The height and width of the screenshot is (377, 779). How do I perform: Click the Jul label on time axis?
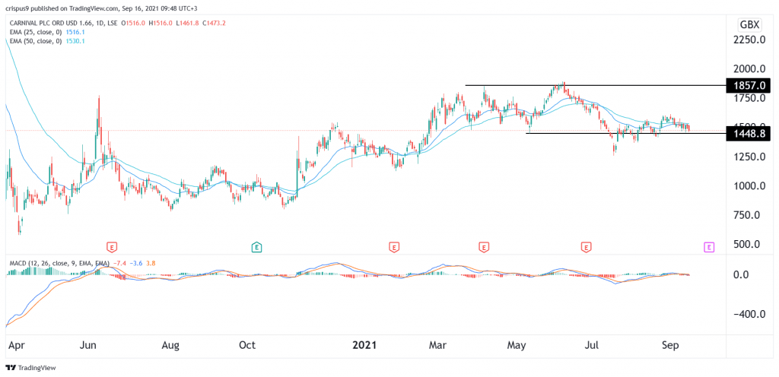coord(592,345)
